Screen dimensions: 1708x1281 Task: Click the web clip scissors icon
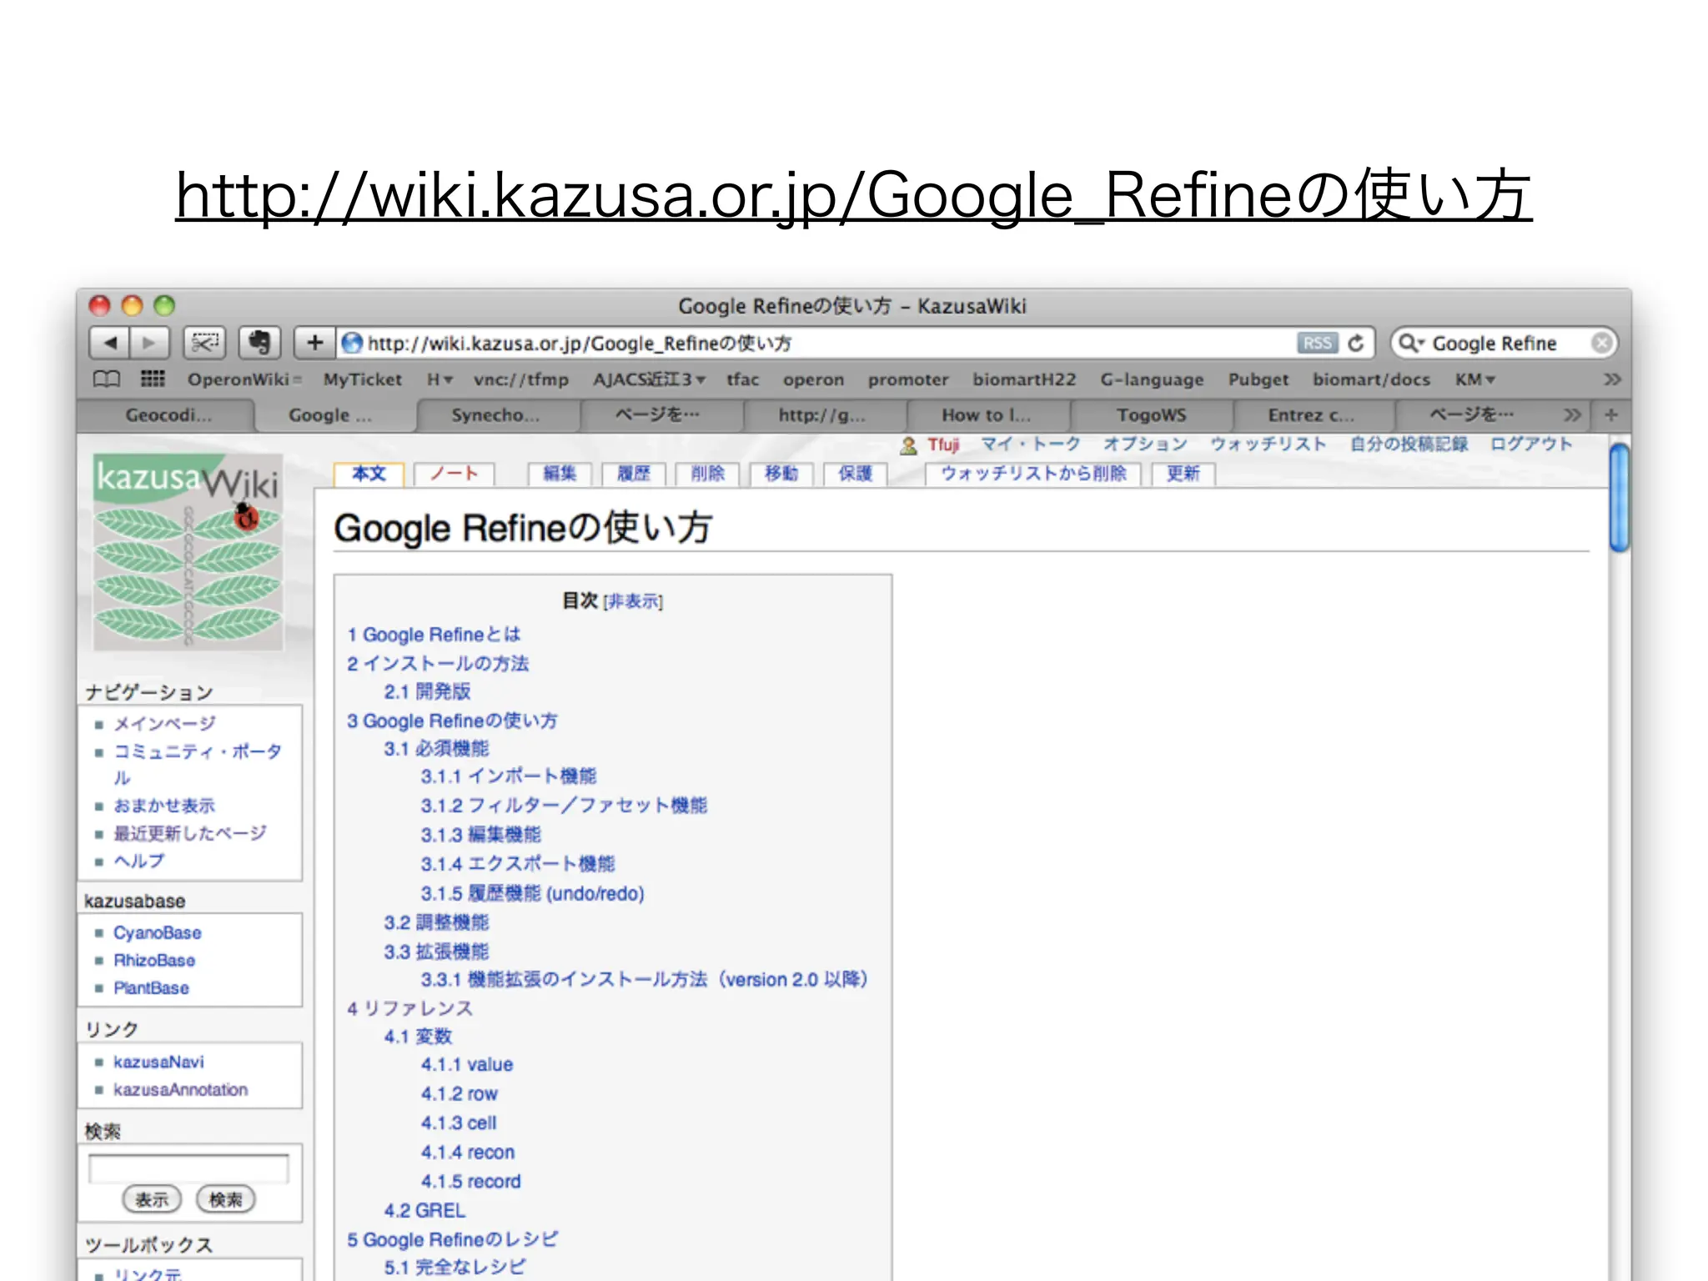tap(204, 342)
